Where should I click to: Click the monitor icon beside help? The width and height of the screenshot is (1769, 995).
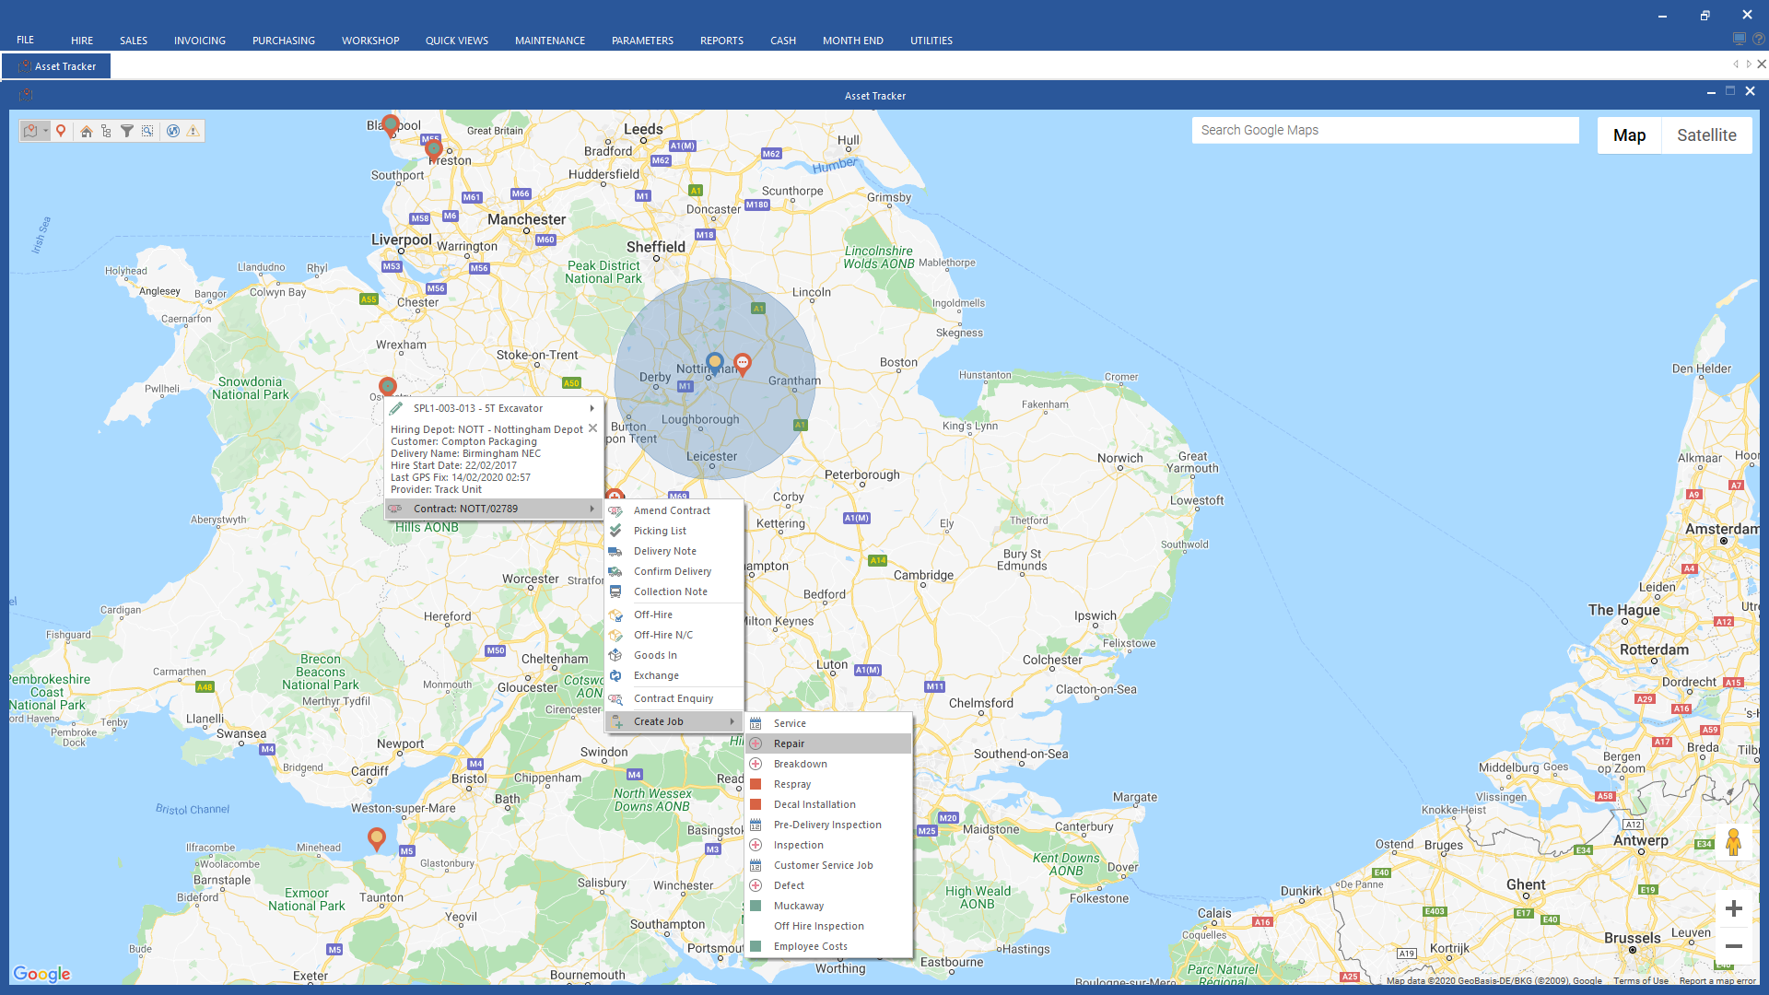click(x=1739, y=40)
